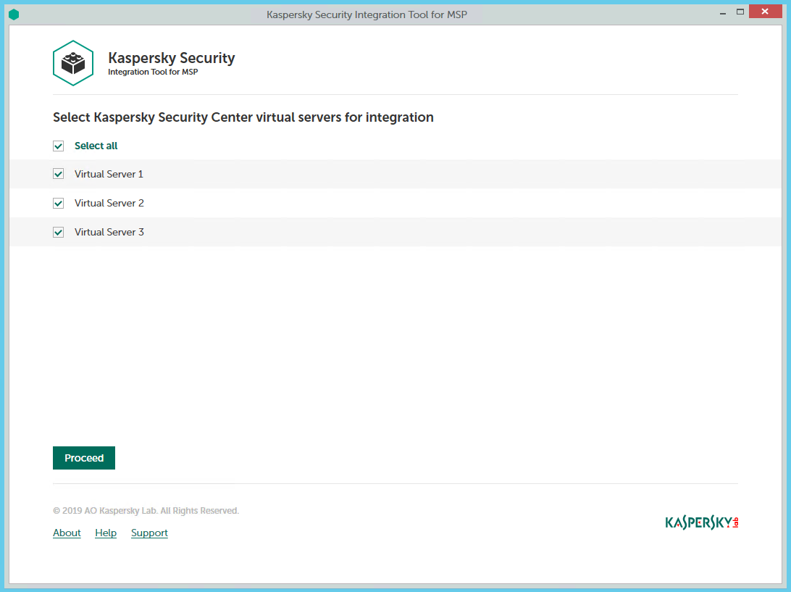Select the Virtual Server 2 row label
The height and width of the screenshot is (592, 791).
[x=109, y=204]
